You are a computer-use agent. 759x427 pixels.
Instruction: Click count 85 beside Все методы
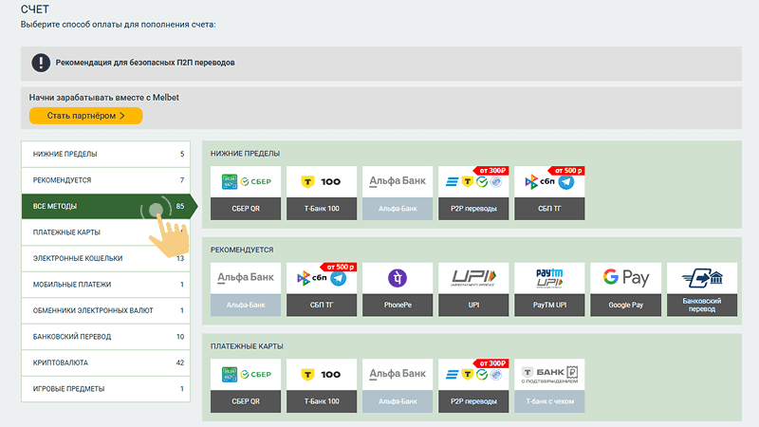[180, 206]
